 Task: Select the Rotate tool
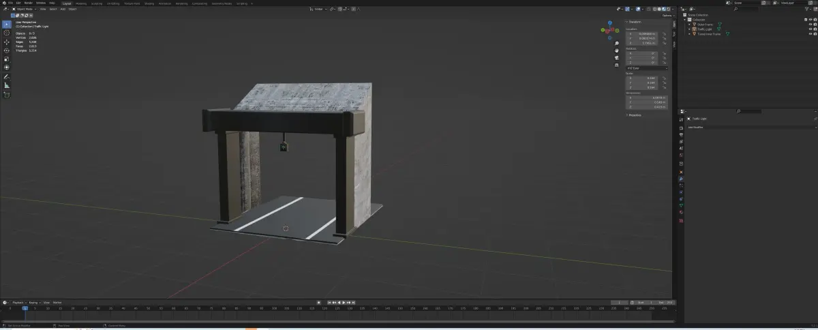click(7, 50)
